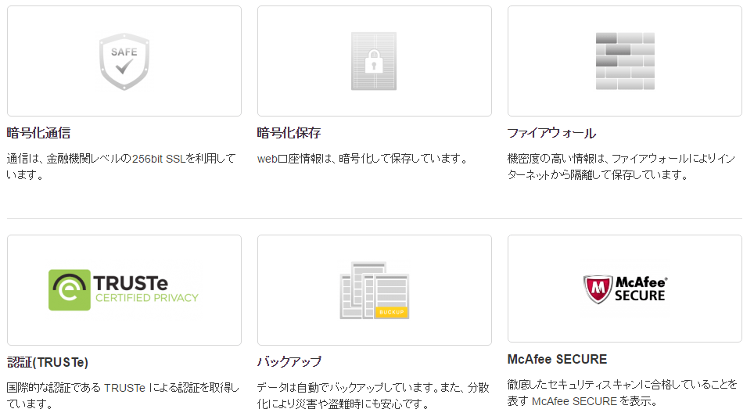The width and height of the screenshot is (754, 409).
Task: Select the bold McAfee SECURE heading
Action: click(x=557, y=360)
